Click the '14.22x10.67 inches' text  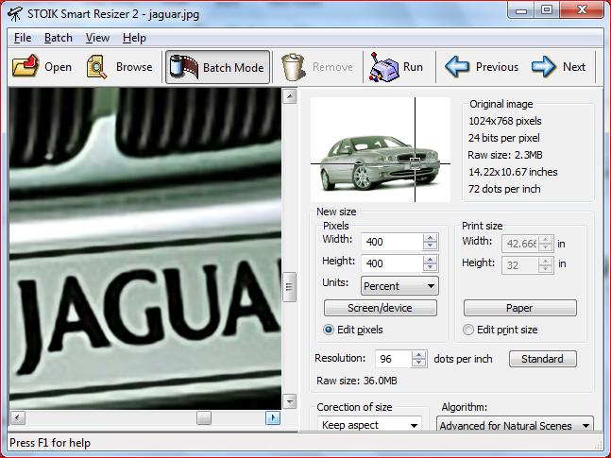coord(513,172)
